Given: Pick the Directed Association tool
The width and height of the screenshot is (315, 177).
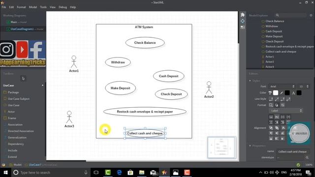Looking at the screenshot, I should (x=21, y=131).
